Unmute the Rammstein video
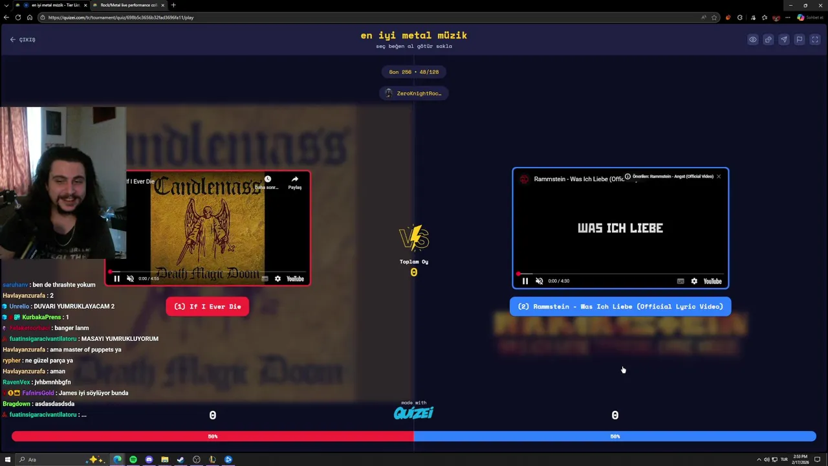 pyautogui.click(x=539, y=281)
